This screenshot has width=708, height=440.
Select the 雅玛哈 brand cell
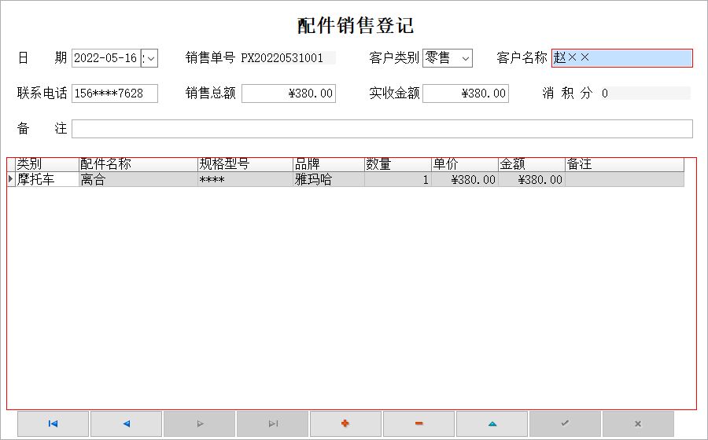(329, 179)
